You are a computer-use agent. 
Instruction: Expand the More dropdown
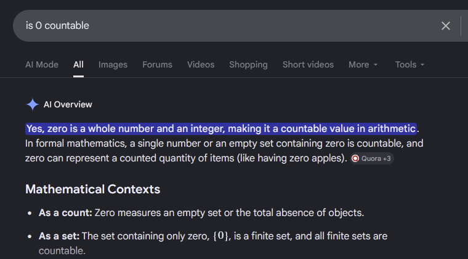(363, 64)
